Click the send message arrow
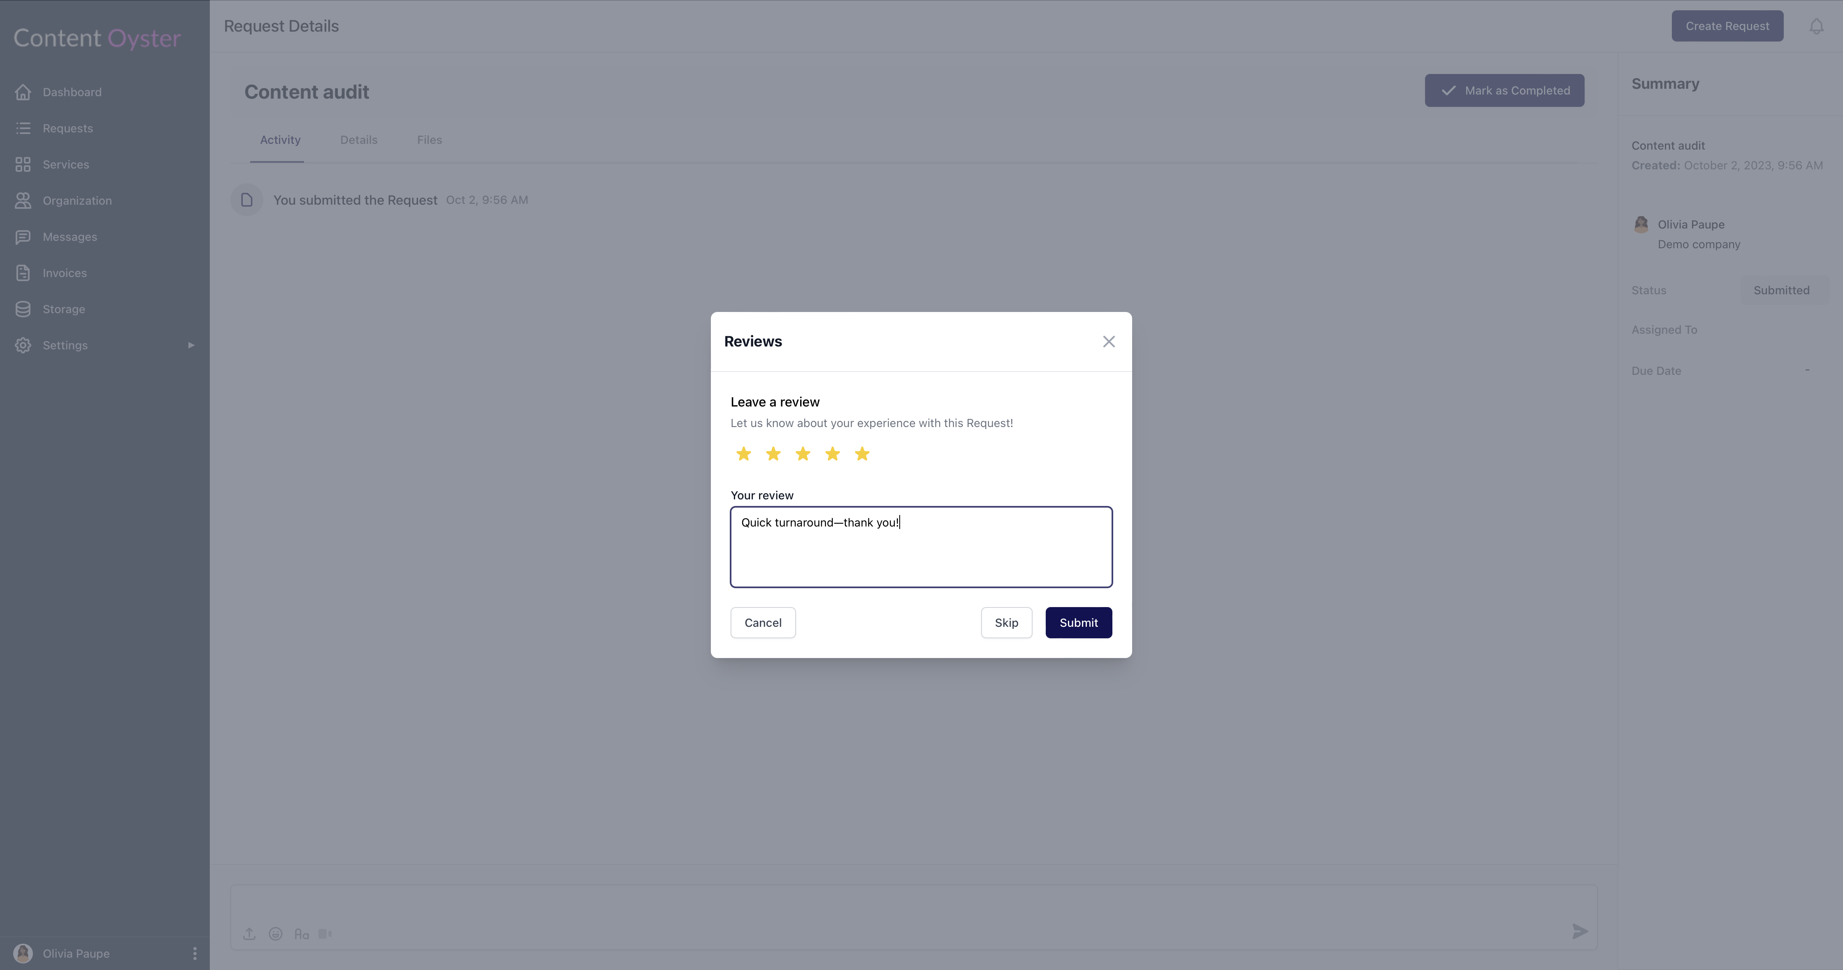 [x=1580, y=931]
